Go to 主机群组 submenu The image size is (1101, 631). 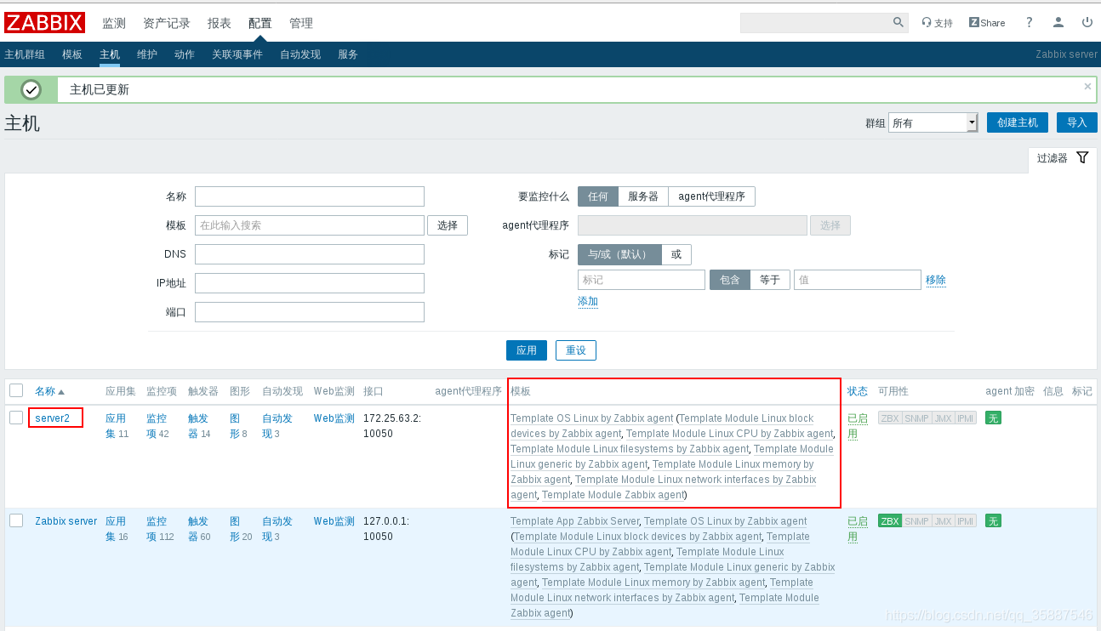(25, 54)
